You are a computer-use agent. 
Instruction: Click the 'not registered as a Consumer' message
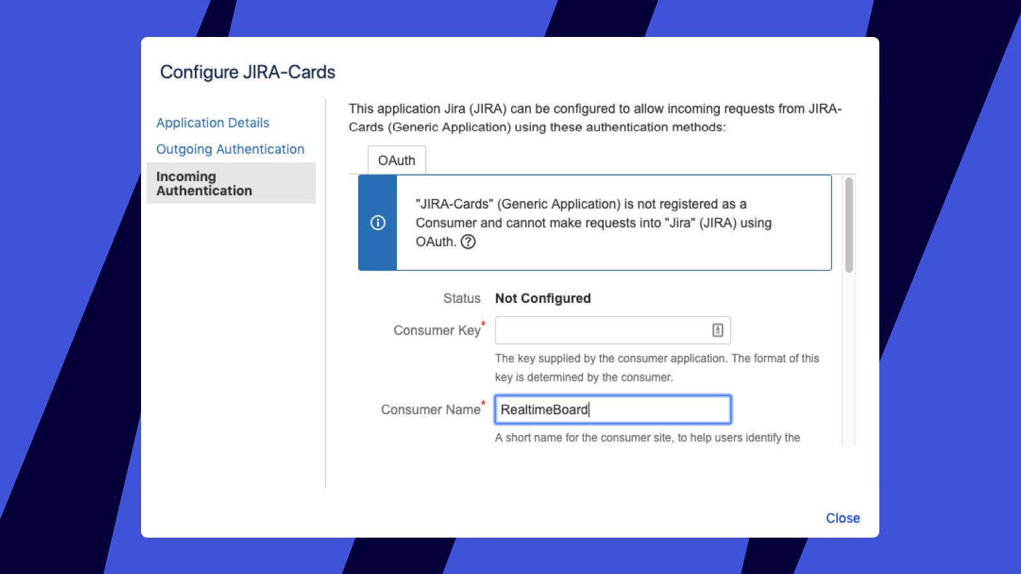[x=593, y=223]
